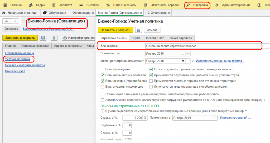Open the Настройка section

197,5
